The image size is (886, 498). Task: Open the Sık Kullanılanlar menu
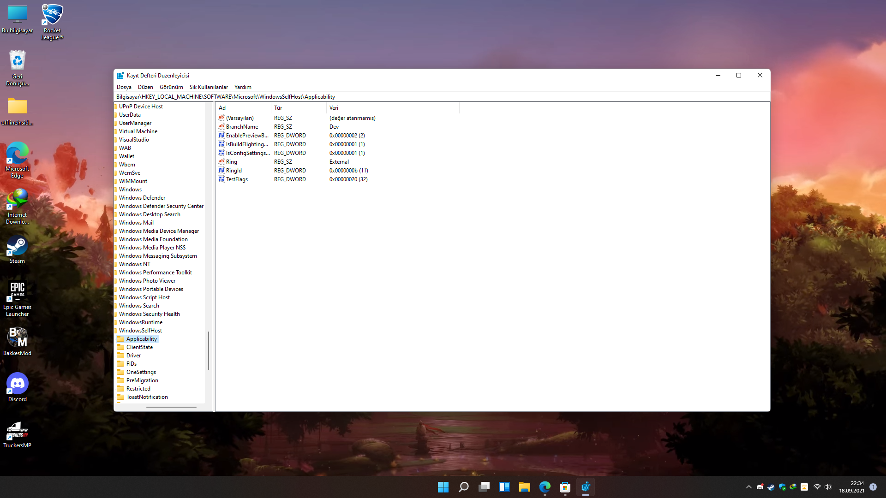[209, 87]
